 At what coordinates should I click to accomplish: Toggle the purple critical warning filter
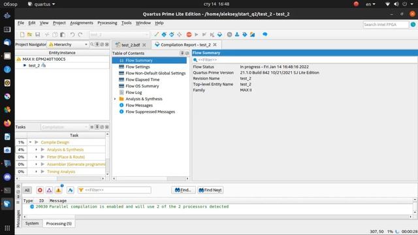[50, 190]
